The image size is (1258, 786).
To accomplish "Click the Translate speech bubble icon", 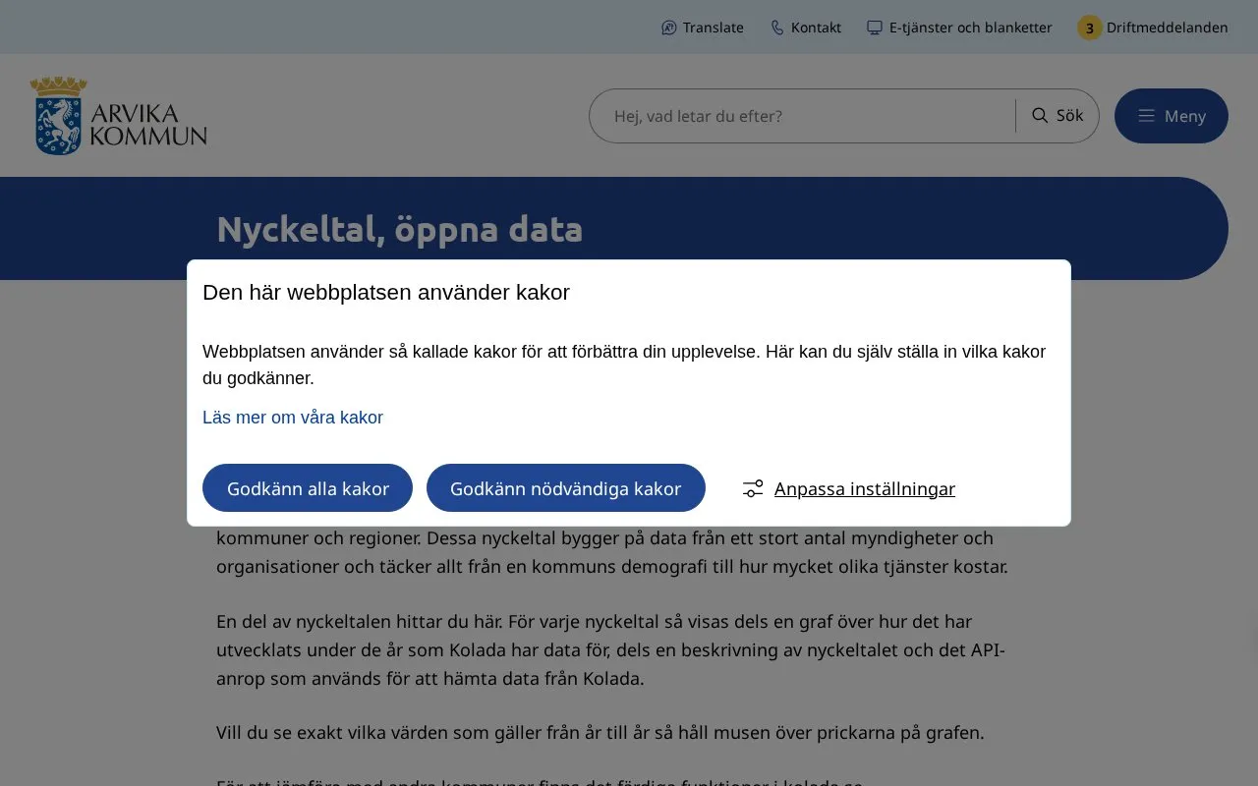I will pyautogui.click(x=669, y=28).
